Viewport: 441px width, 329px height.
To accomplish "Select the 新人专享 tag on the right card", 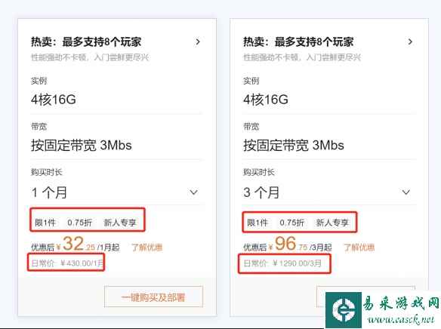I will 332,223.
